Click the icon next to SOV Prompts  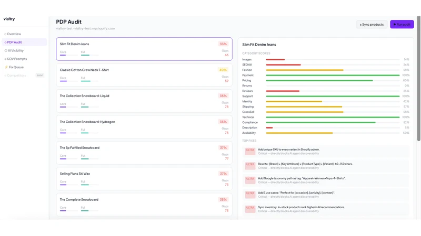pos(5,59)
